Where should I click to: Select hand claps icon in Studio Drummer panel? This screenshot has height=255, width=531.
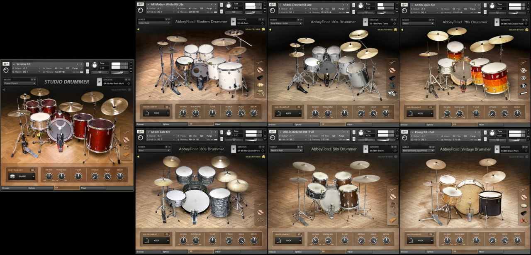tap(126, 140)
